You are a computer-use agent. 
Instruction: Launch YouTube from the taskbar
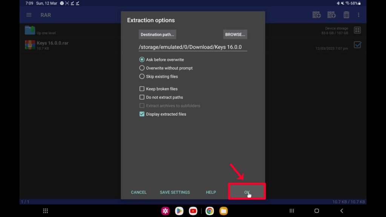point(193,211)
